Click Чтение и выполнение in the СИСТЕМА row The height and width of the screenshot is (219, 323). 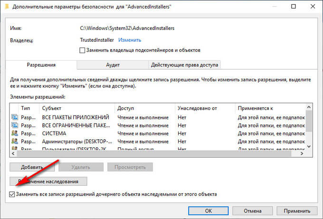[143, 133]
